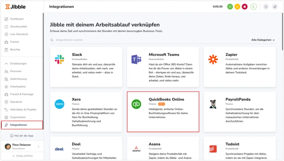284x161 pixels.
Task: Click the Fleur Delacour avatar
Action: coord(8,147)
